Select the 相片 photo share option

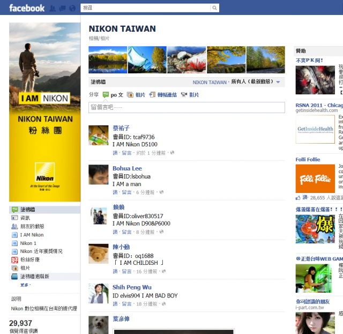tap(136, 95)
